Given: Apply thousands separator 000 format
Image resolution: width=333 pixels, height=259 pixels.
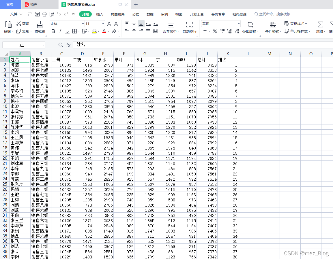Looking at the screenshot, I should pos(222,31).
